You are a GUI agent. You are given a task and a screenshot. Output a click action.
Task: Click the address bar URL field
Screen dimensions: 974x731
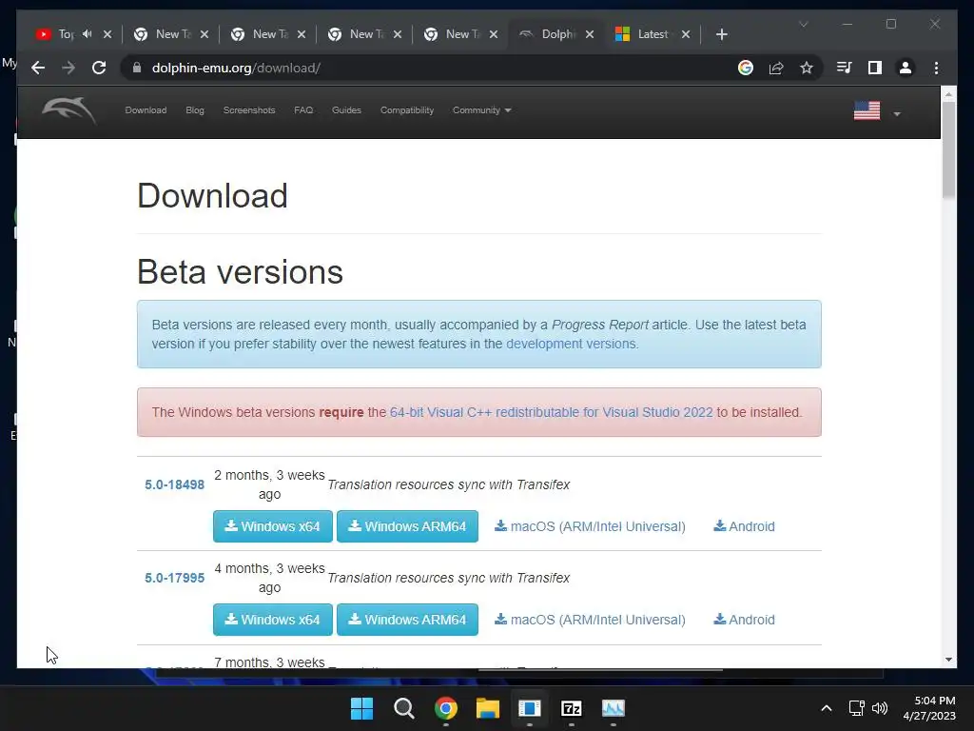coord(435,68)
